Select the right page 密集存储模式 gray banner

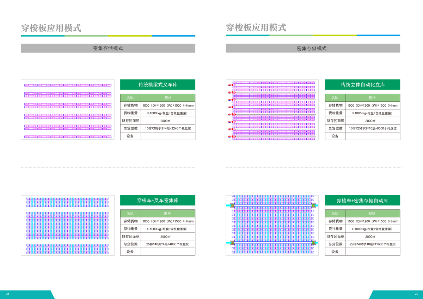[313, 48]
